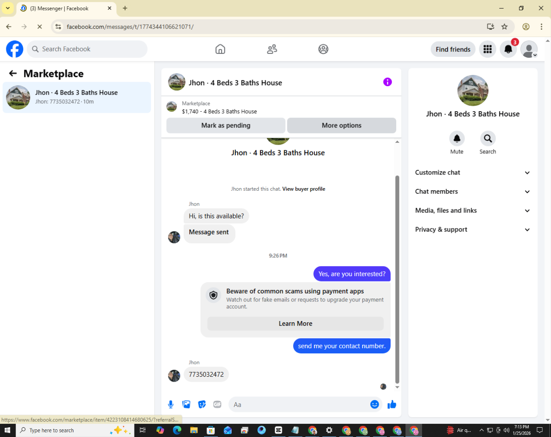This screenshot has width=551, height=437.
Task: Attach a photo using the image icon
Action: click(x=186, y=404)
